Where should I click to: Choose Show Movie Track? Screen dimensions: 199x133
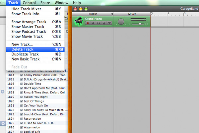[x=35, y=36]
